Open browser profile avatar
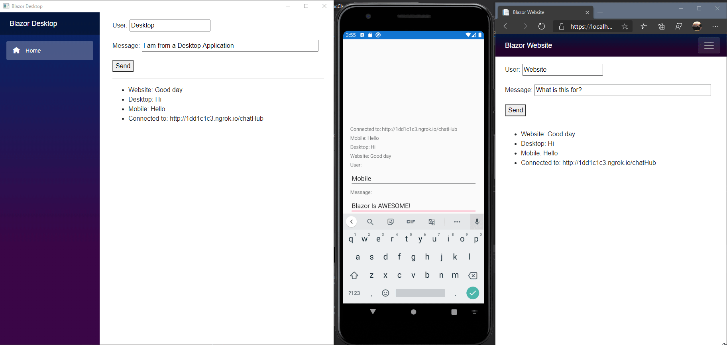This screenshot has height=345, width=727. pos(697,26)
